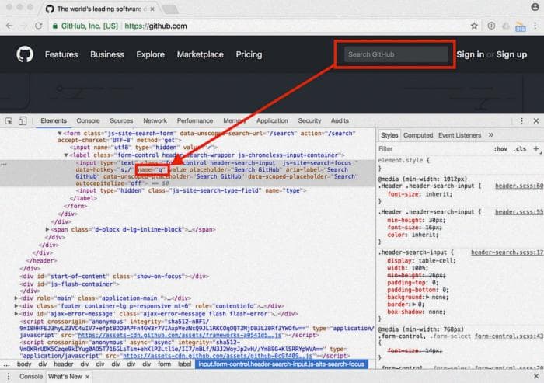Show more Styles pane tabs chevron
Screen dimensions: 544x383
[491, 135]
